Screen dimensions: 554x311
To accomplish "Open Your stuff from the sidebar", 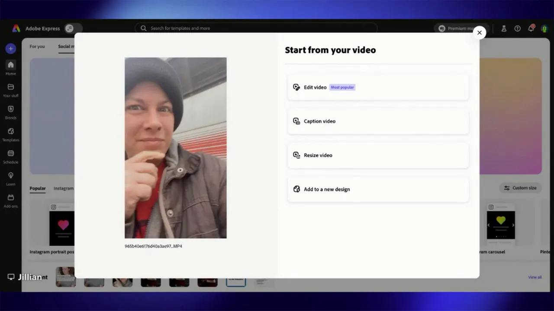I will 10,89.
